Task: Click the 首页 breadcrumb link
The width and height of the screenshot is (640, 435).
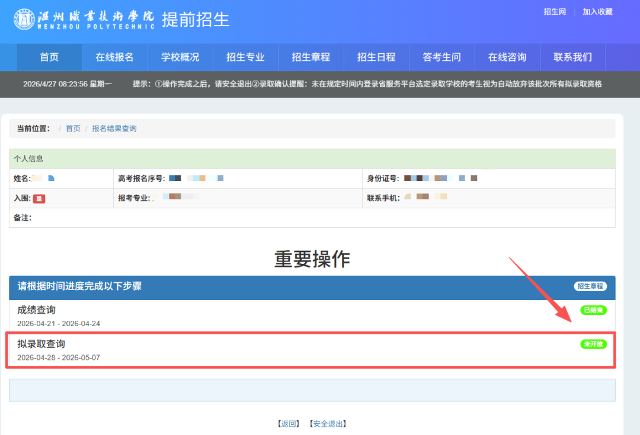Action: point(73,128)
